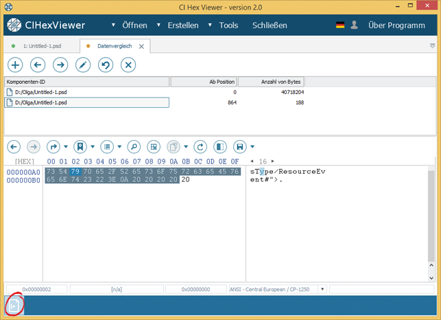The height and width of the screenshot is (320, 441).
Task: Open the Erstellen menu
Action: (x=183, y=25)
